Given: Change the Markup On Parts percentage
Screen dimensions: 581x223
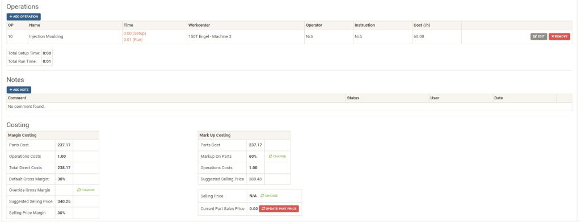Looking at the screenshot, I should [277, 156].
